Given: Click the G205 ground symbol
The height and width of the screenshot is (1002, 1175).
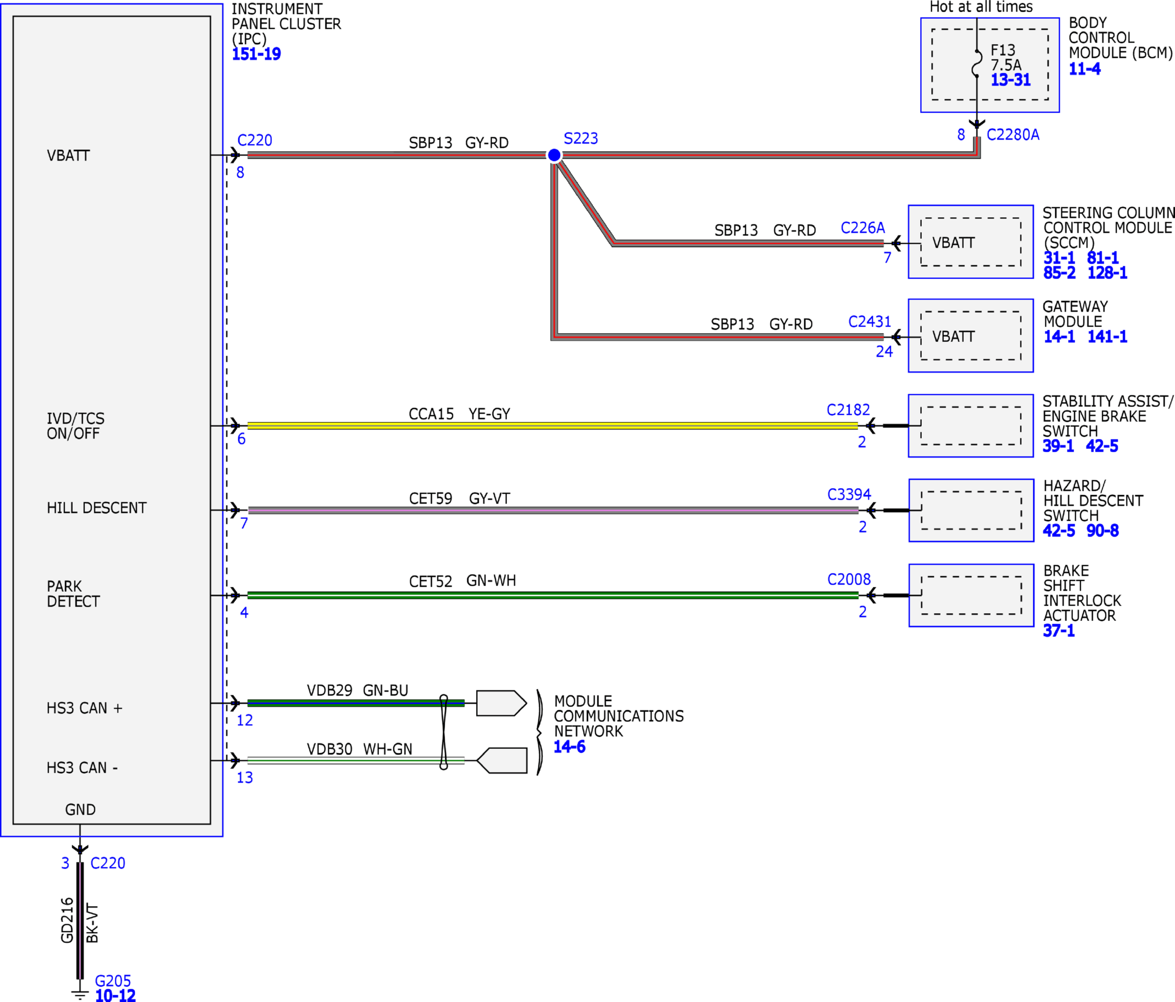Looking at the screenshot, I should (80, 995).
